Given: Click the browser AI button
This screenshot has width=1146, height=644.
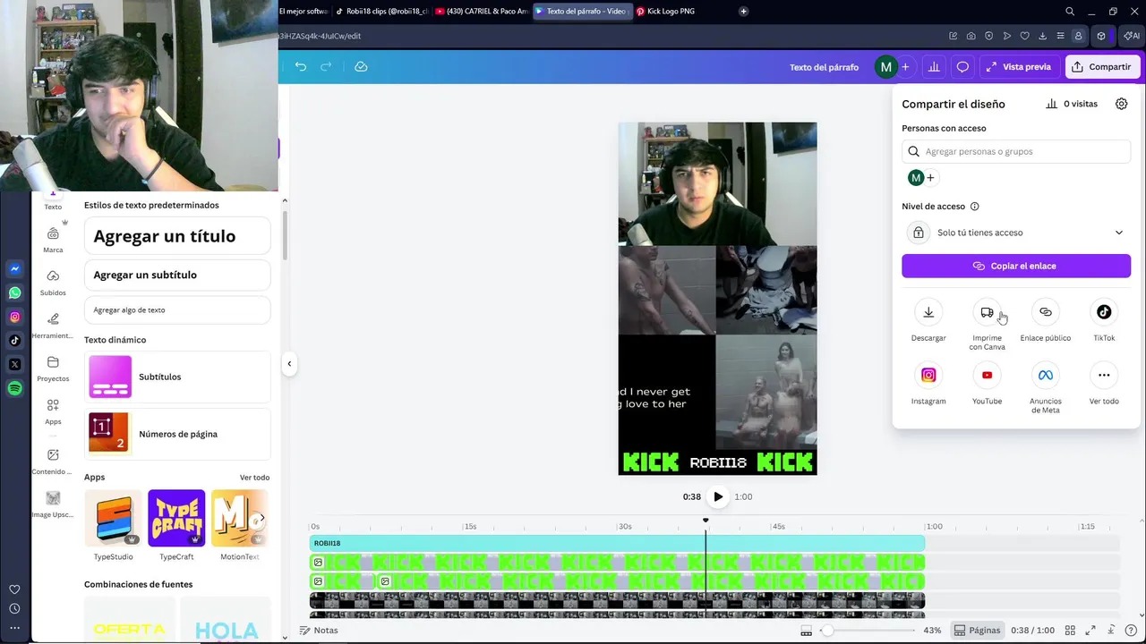Looking at the screenshot, I should click(x=1132, y=36).
